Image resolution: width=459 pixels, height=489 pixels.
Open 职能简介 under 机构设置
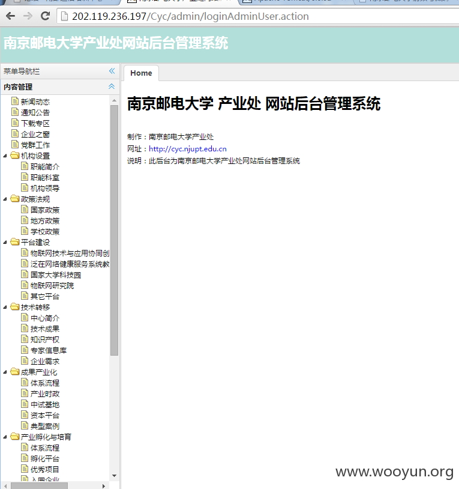45,167
